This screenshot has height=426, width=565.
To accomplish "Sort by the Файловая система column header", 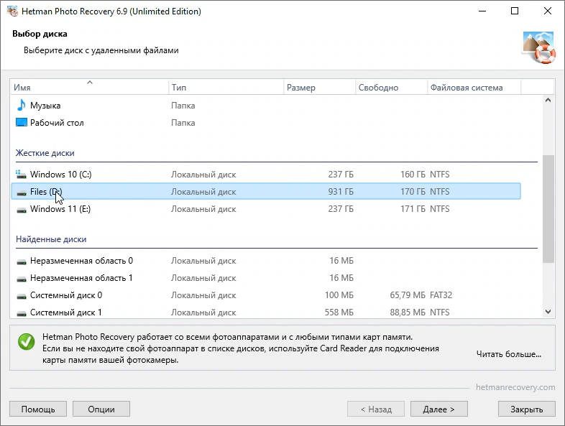I will pos(474,87).
